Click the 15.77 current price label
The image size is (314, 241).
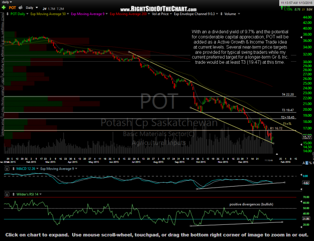click(307, 137)
